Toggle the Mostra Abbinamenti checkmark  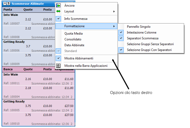click(58, 58)
